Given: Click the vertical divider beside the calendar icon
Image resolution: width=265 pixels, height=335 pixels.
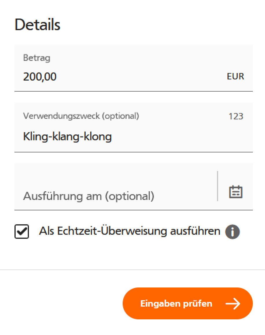Looking at the screenshot, I should (218, 186).
